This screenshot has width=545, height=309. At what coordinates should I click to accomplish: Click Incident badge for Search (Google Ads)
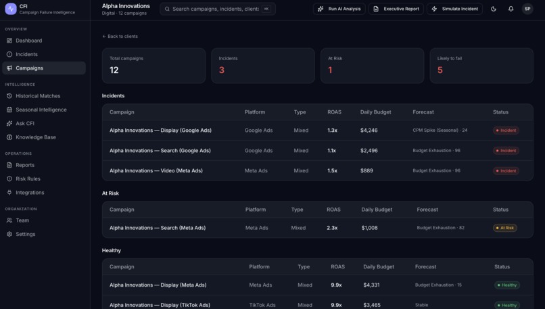click(x=506, y=151)
